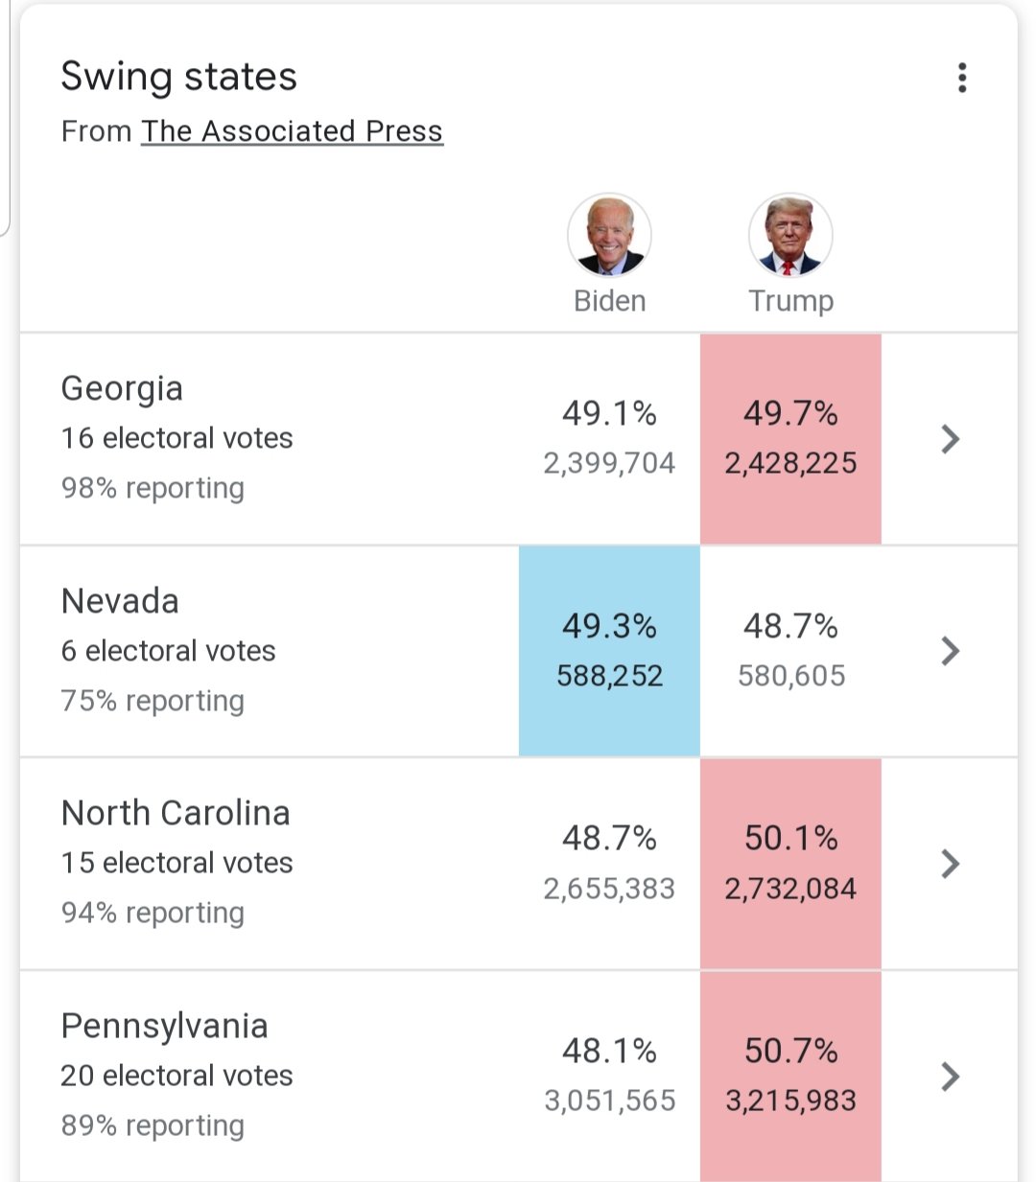Click The Associated Press source link

point(292,131)
